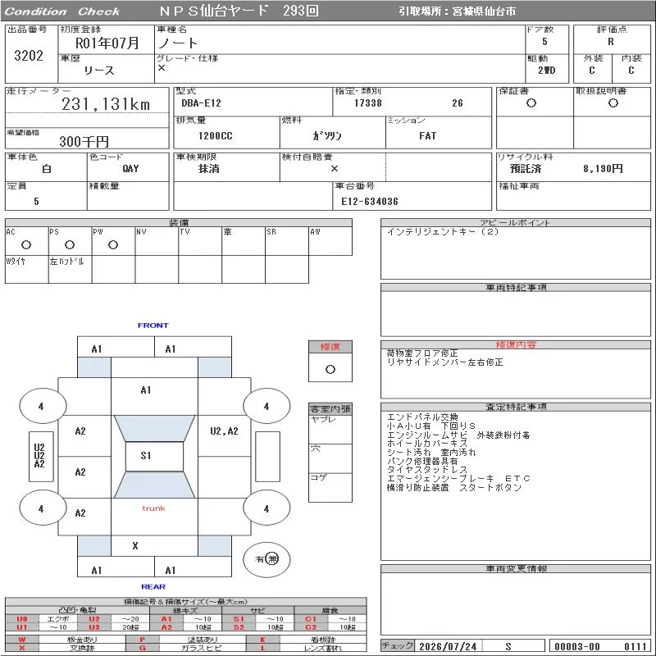This screenshot has height=656, width=656.
Task: Click the designation number '17338'
Action: (367, 103)
